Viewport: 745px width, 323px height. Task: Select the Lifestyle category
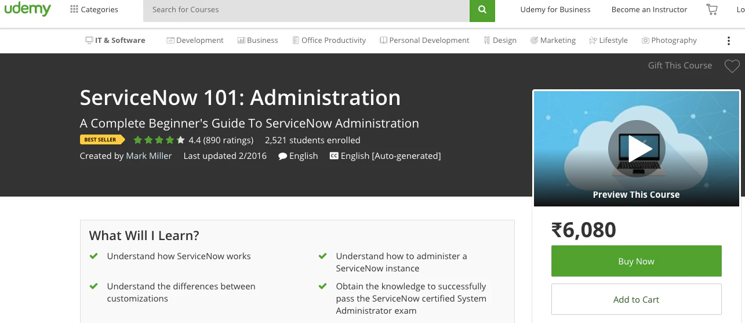[608, 40]
